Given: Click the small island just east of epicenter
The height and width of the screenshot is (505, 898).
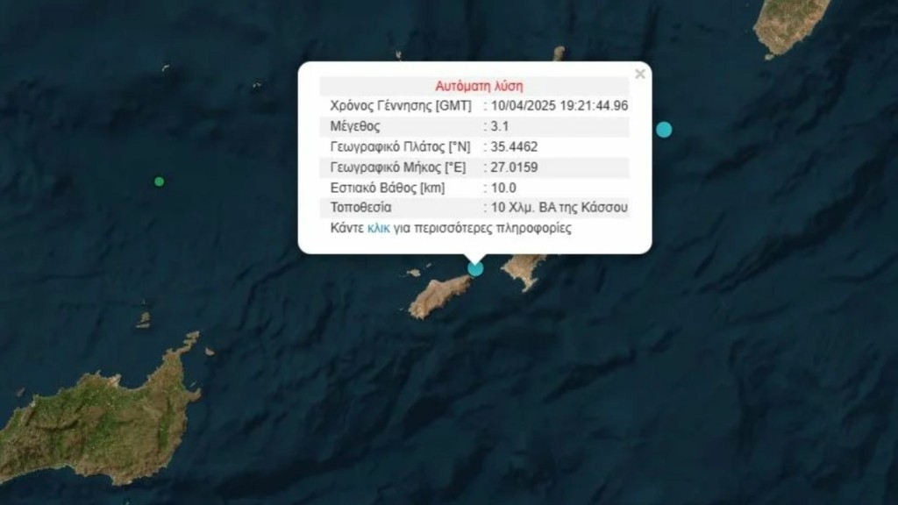Looking at the screenshot, I should click(x=524, y=269).
